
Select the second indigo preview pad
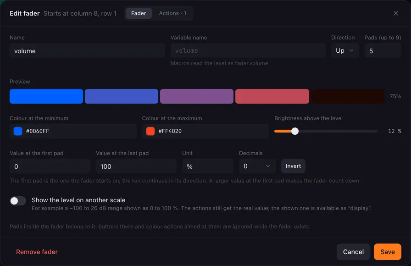122,96
